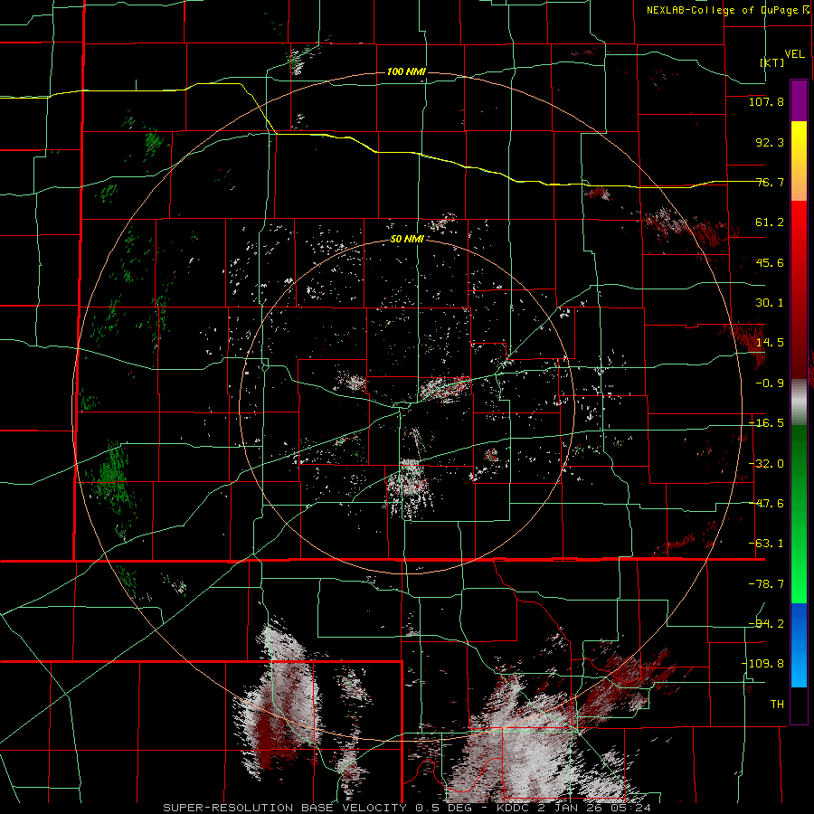Select the -47.6 legend value
The width and height of the screenshot is (814, 814).
pos(766,504)
